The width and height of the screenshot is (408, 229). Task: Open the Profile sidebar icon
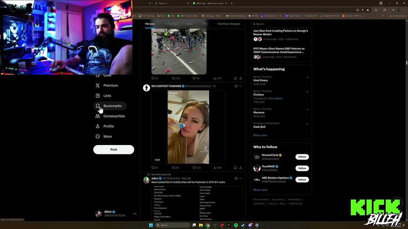tap(98, 126)
